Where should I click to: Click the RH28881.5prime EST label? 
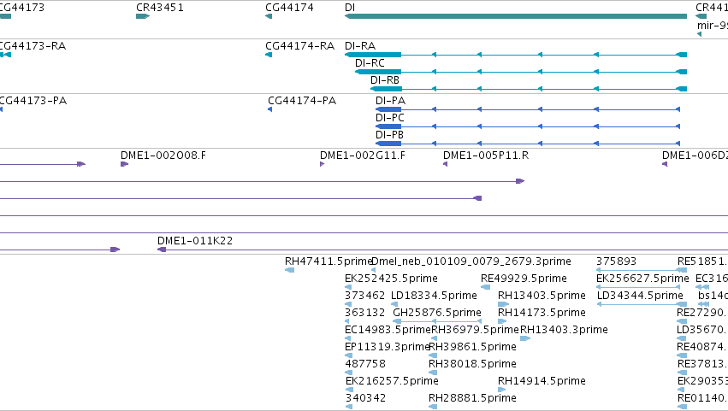[472, 398]
